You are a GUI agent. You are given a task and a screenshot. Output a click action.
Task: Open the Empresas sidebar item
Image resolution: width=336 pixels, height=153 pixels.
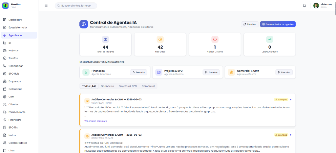pyautogui.click(x=19, y=81)
